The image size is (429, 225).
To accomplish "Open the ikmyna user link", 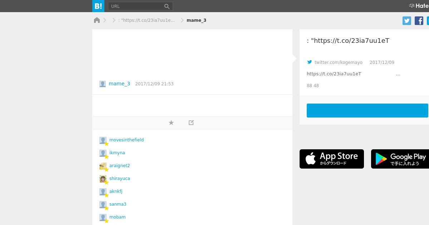I will click(117, 153).
